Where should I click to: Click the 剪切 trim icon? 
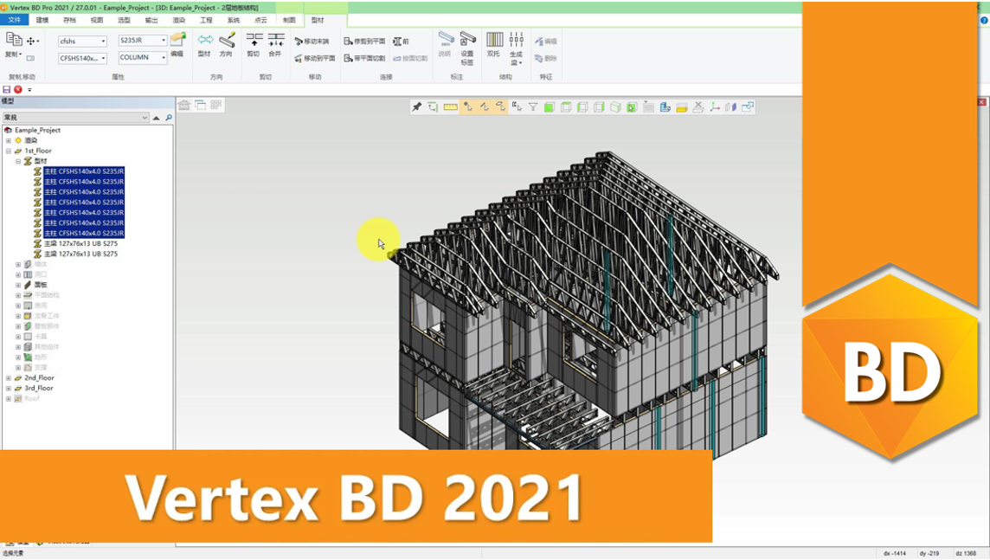(254, 41)
